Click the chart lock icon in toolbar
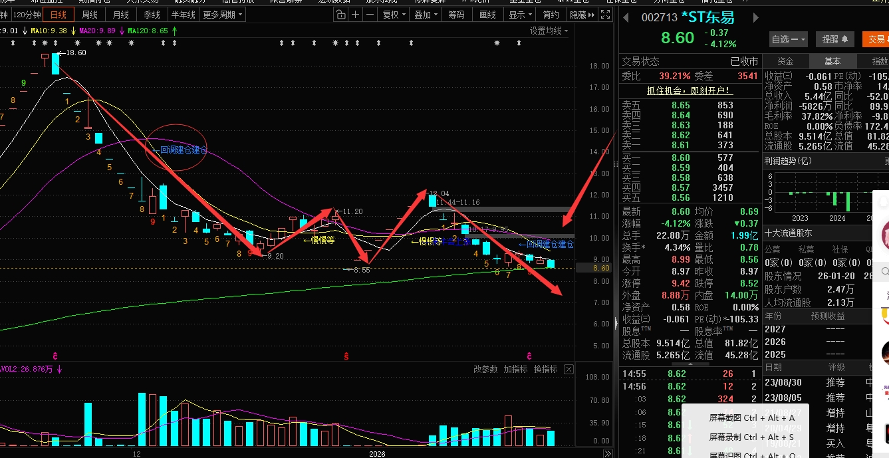 (340, 15)
